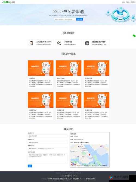This screenshot has width=136, height=182.
Task: Focus the domain input field in the hero banner
Action: tap(65, 19)
